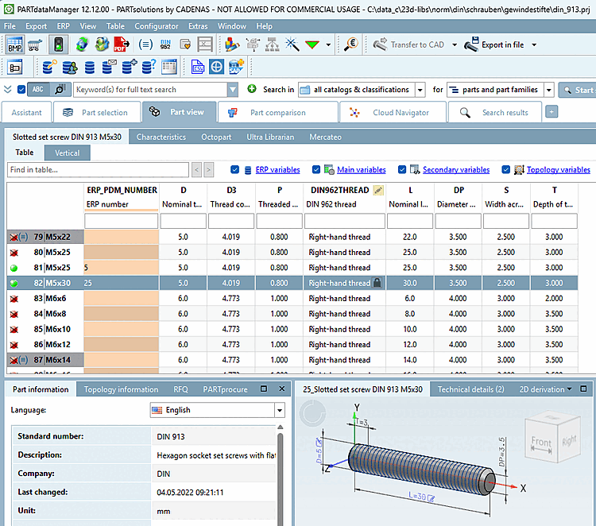
Task: Click the Front face of the view cube
Action: 541,443
